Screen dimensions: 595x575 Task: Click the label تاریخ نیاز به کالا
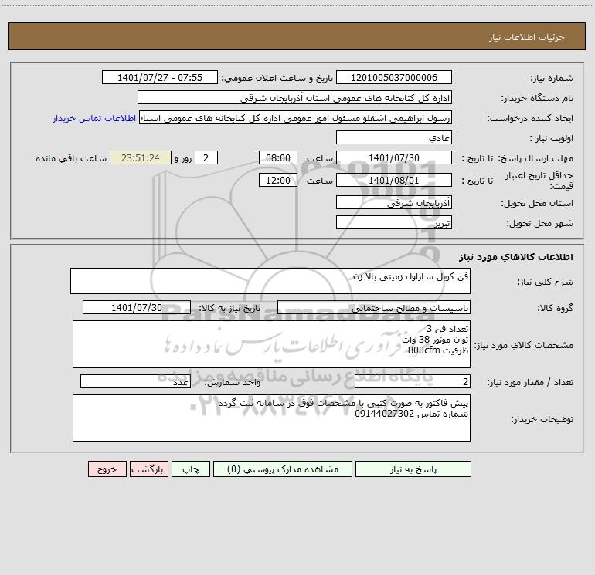[229, 308]
